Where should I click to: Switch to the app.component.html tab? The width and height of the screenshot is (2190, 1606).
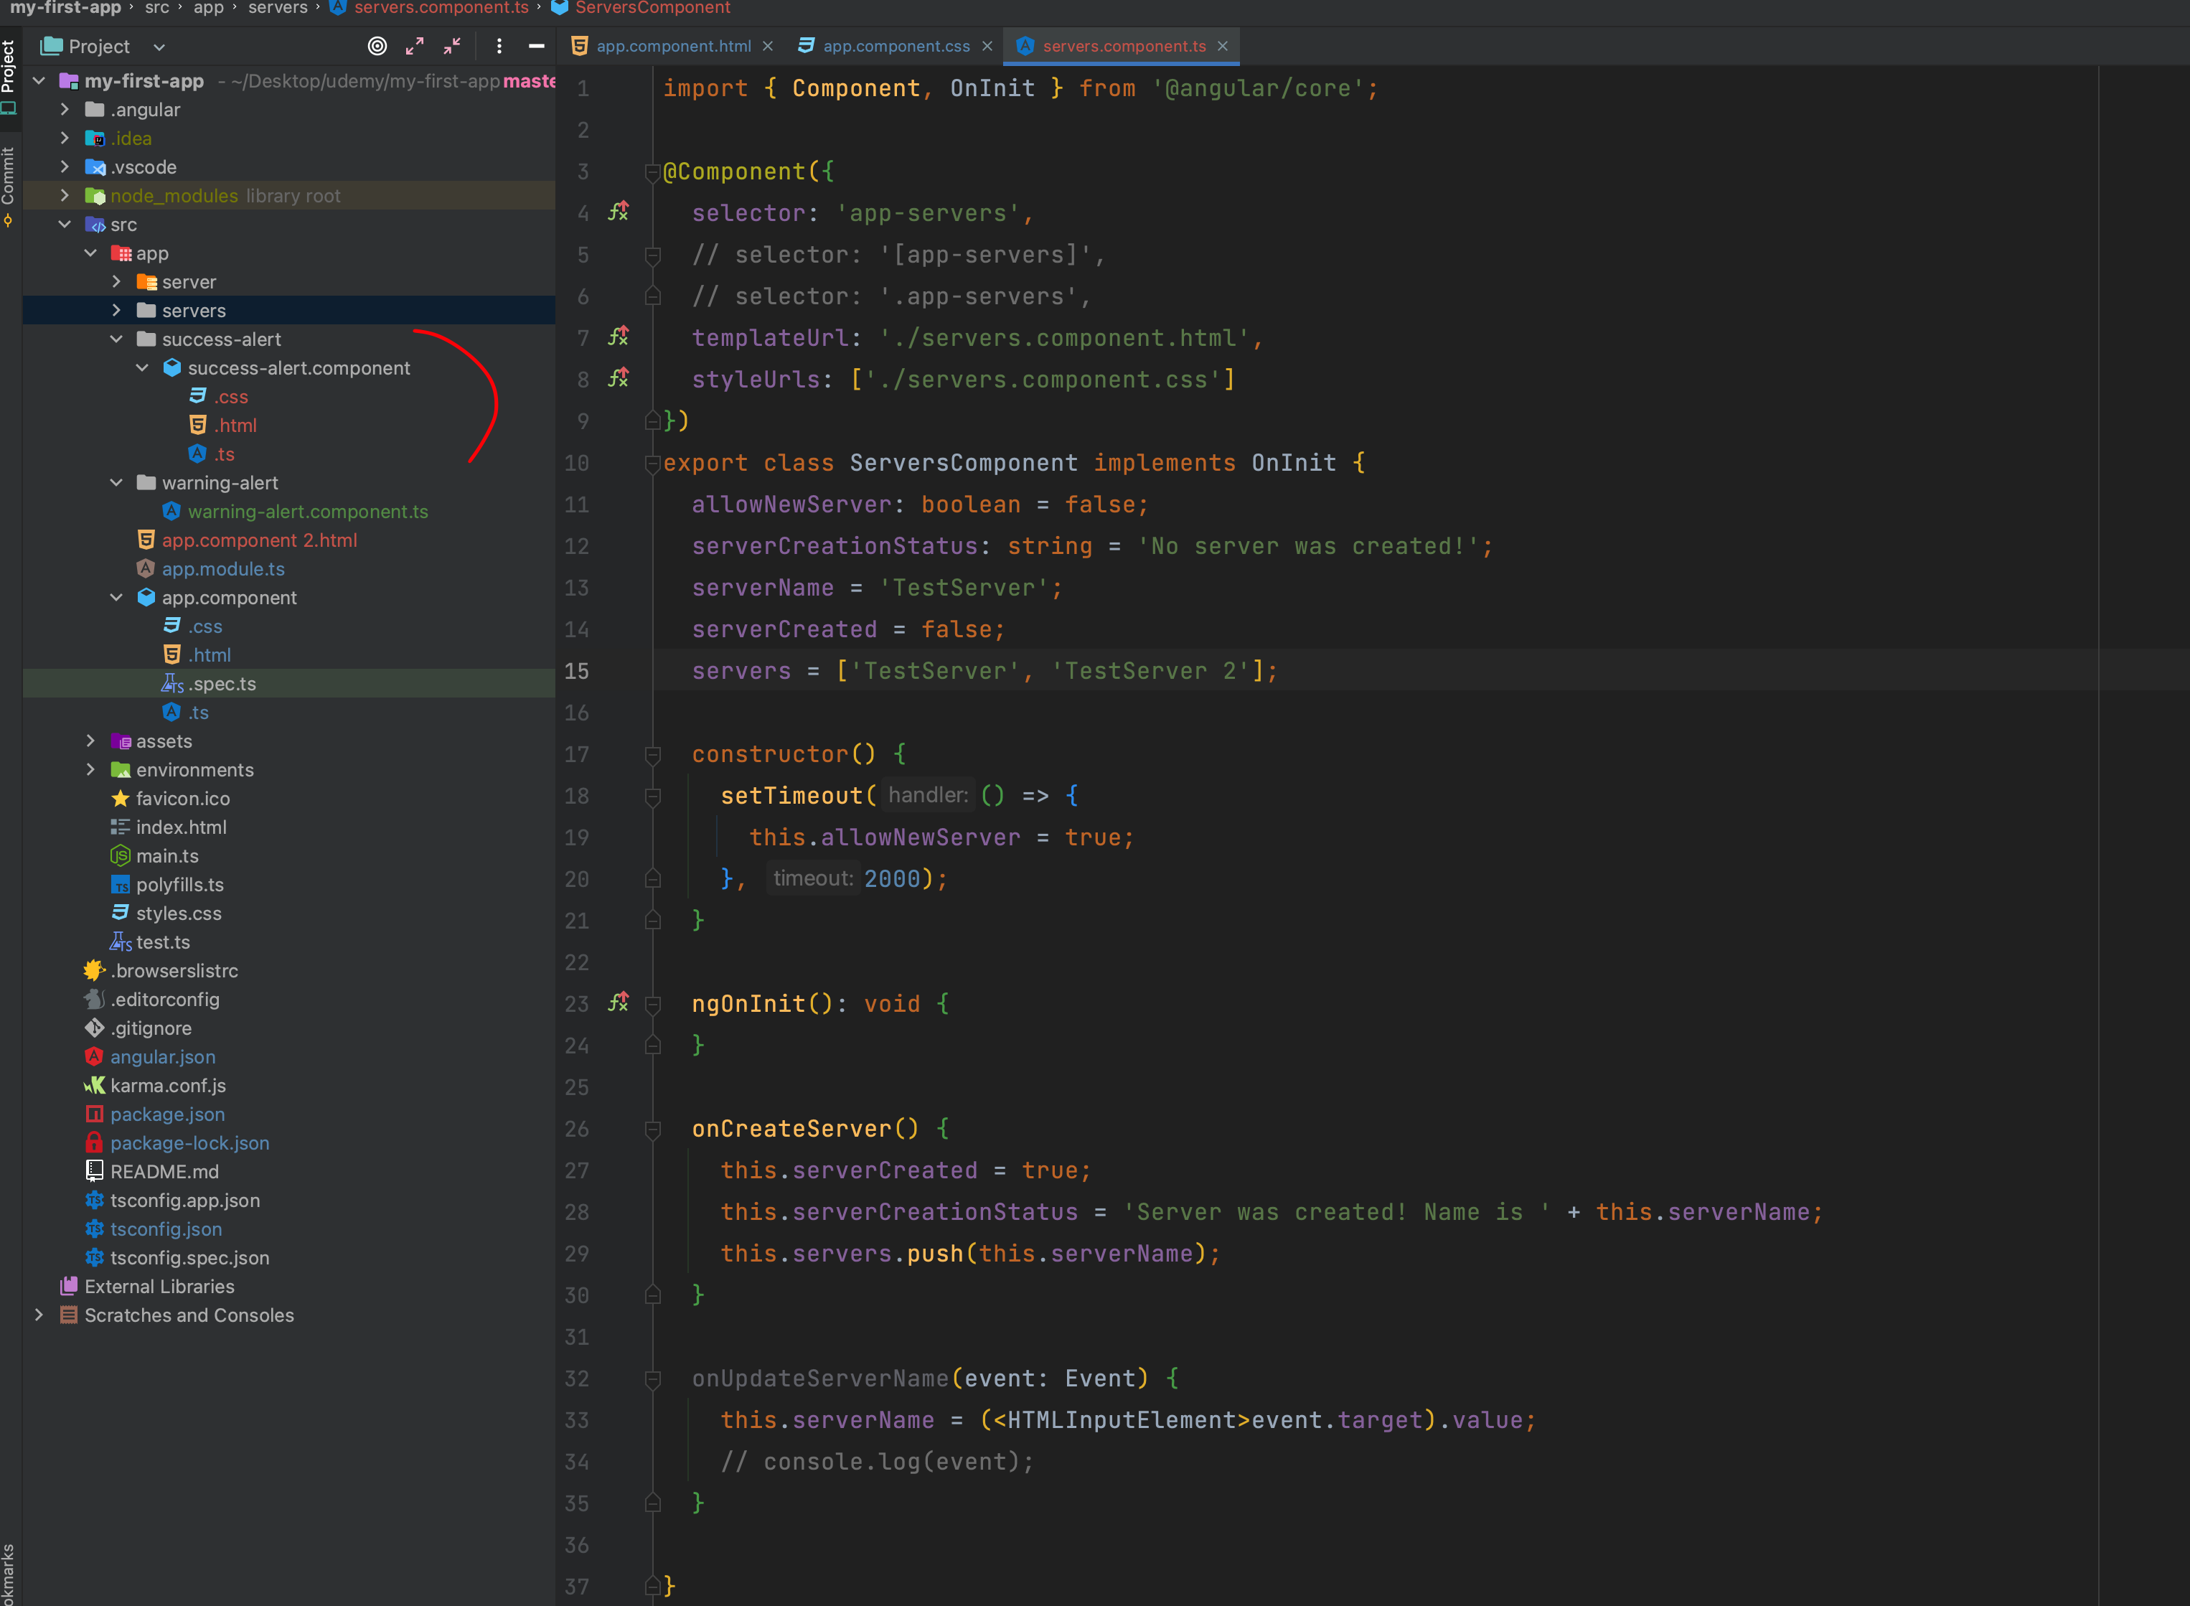tap(672, 46)
